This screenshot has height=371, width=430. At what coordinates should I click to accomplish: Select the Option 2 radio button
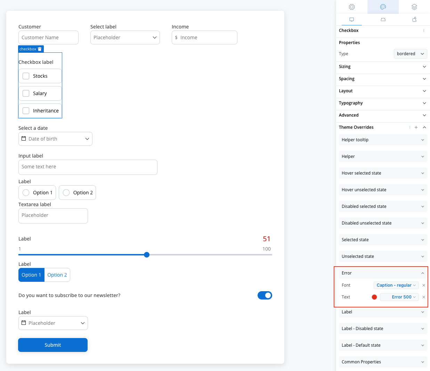(x=66, y=193)
